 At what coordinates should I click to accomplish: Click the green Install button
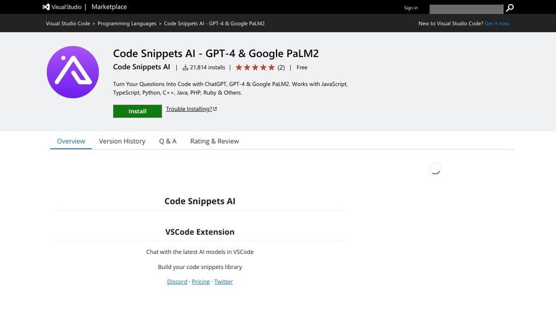pos(138,111)
